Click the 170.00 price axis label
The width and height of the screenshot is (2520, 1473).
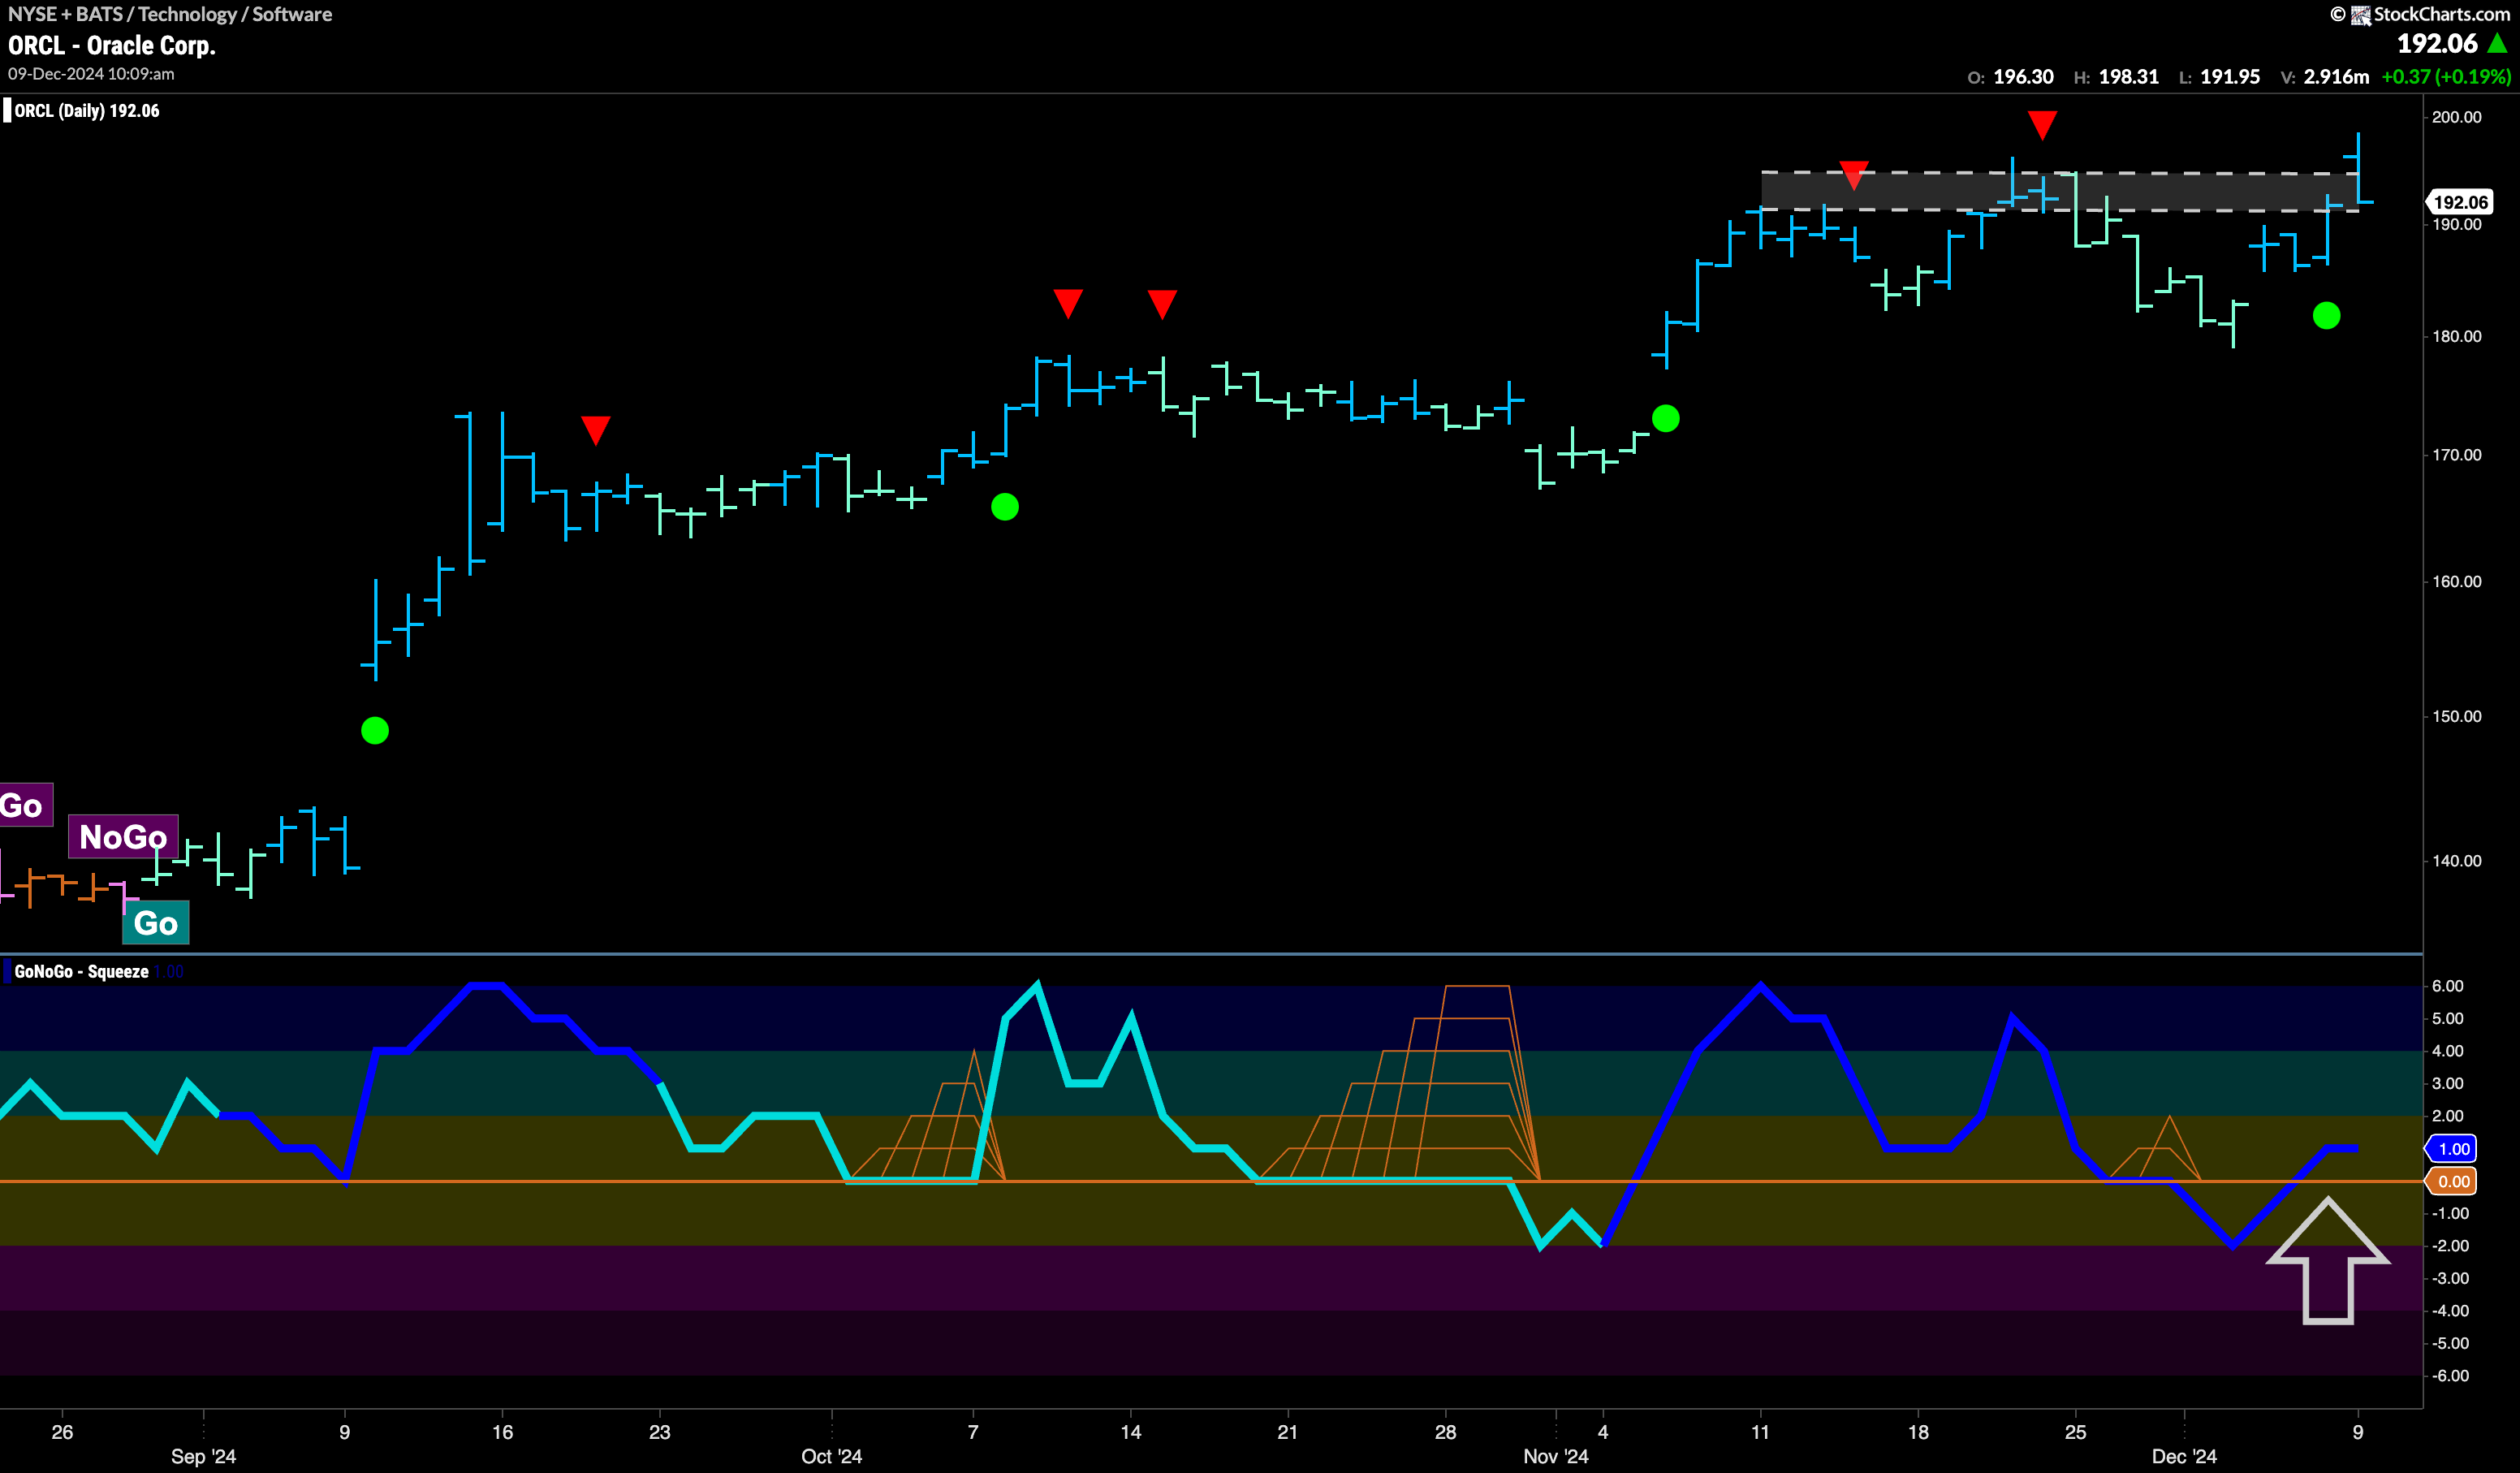[x=2456, y=455]
